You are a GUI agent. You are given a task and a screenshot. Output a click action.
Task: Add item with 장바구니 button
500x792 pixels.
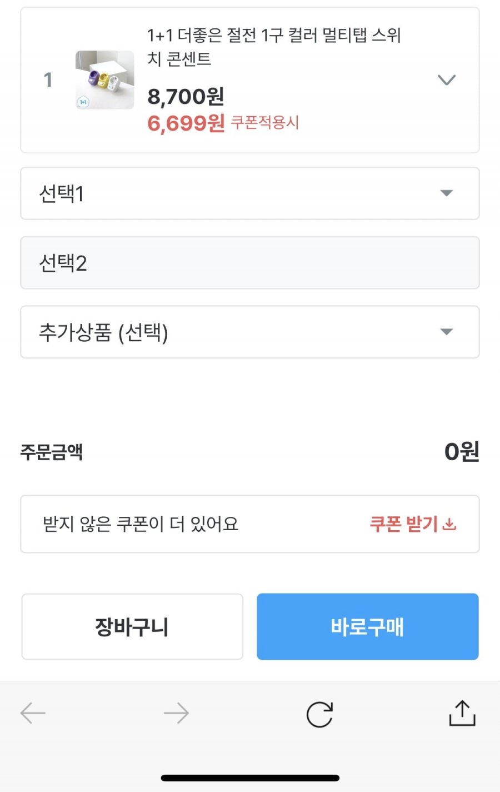tap(132, 626)
